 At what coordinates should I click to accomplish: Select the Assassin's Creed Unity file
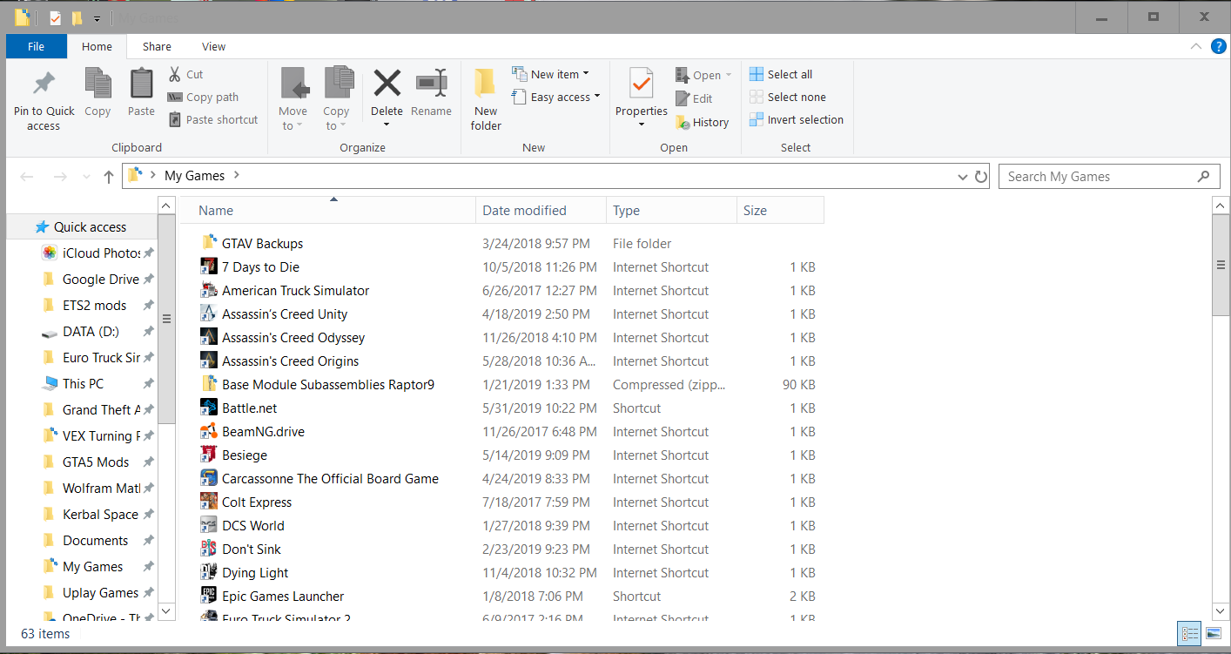(274, 314)
